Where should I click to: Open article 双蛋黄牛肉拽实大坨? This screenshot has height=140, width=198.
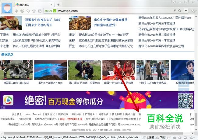click(x=43, y=22)
